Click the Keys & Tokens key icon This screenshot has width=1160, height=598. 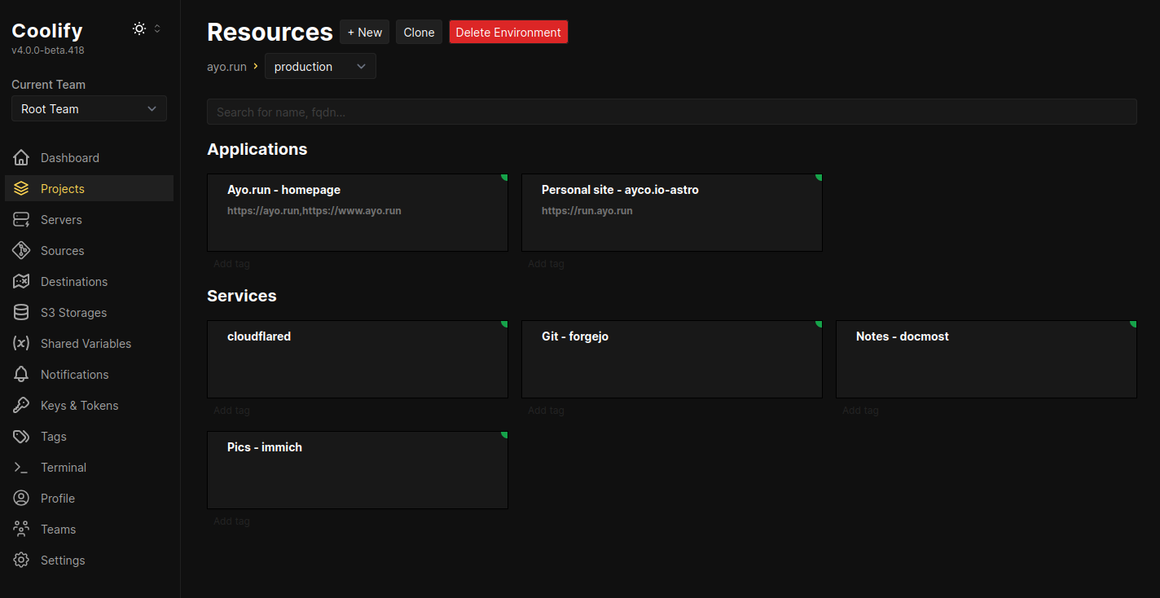click(21, 406)
